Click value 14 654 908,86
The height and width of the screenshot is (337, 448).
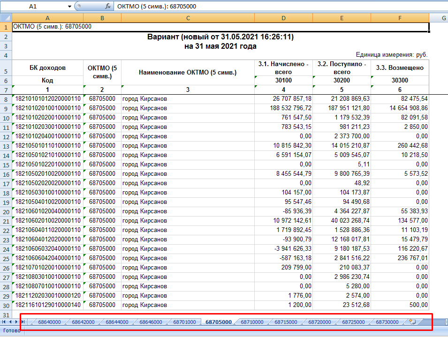coord(409,108)
